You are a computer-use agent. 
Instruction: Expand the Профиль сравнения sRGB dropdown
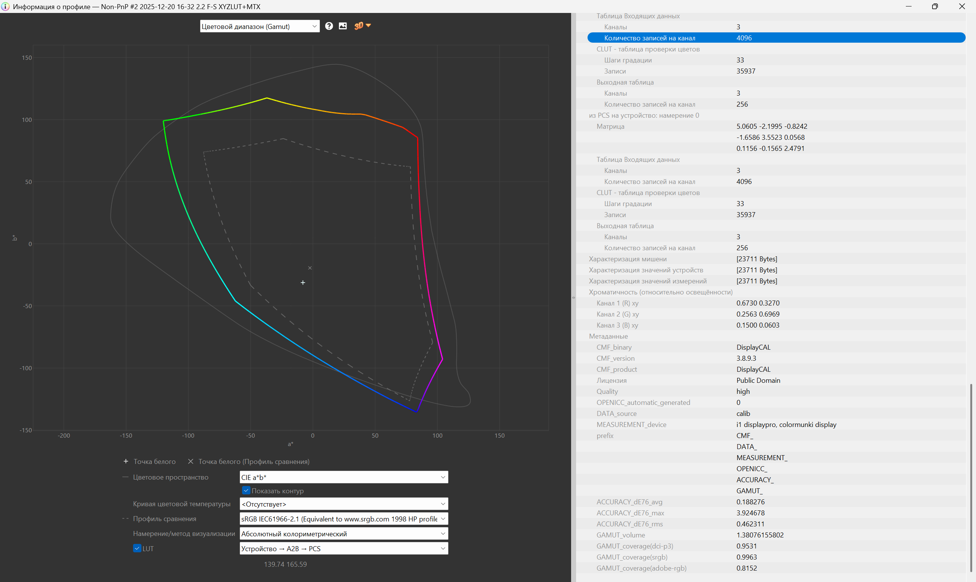click(344, 519)
